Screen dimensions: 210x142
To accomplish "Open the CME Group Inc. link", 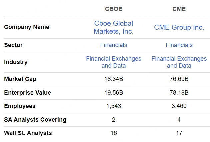I will click(179, 27).
